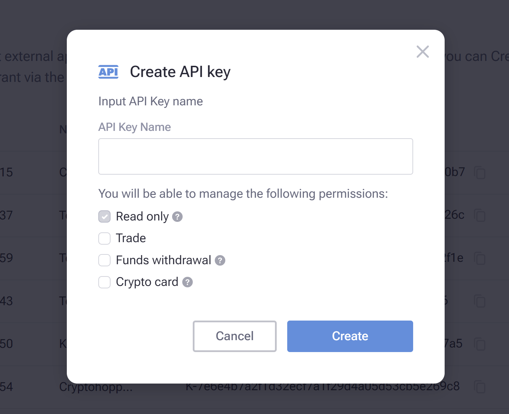Copy the Cryptohopp key ending in 69c8
Image resolution: width=509 pixels, height=414 pixels.
coord(480,387)
